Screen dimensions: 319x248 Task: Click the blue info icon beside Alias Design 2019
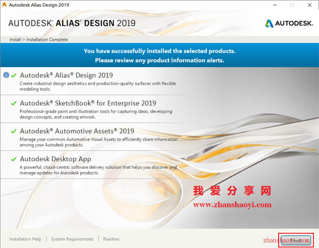click(x=6, y=75)
